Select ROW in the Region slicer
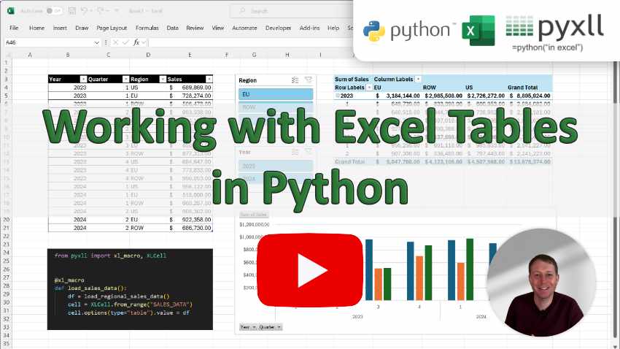 click(276, 107)
